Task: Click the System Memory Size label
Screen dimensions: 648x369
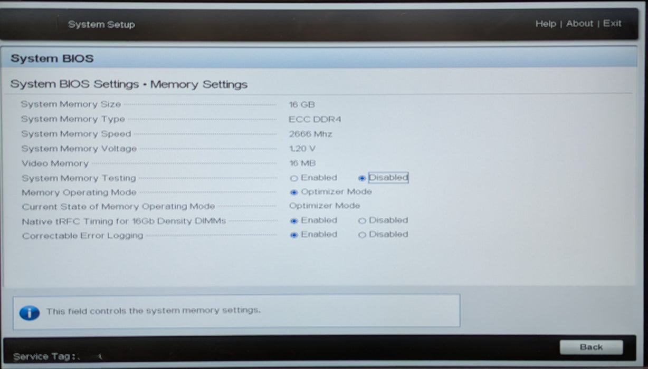Action: pos(71,104)
